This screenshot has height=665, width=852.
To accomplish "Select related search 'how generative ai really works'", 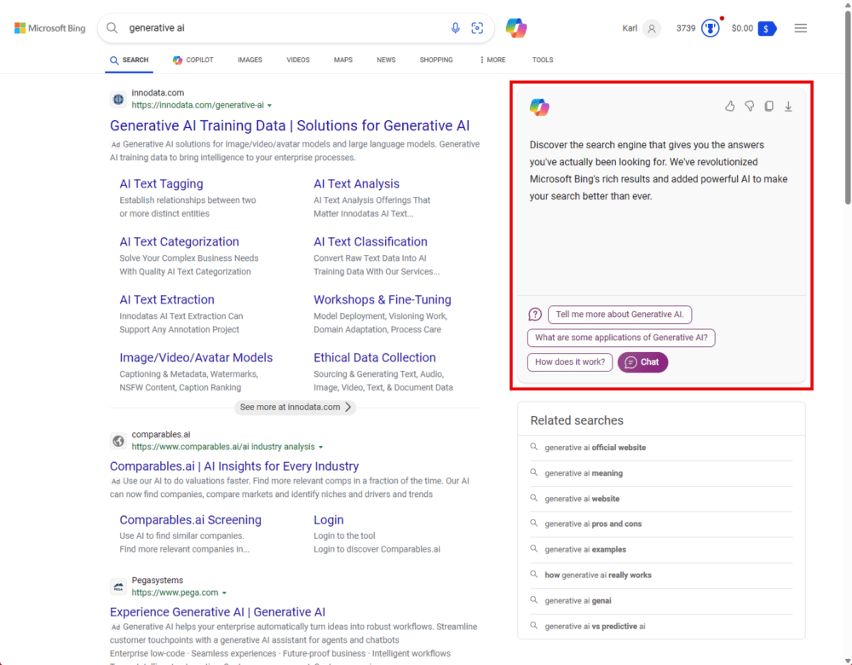I will pyautogui.click(x=598, y=575).
